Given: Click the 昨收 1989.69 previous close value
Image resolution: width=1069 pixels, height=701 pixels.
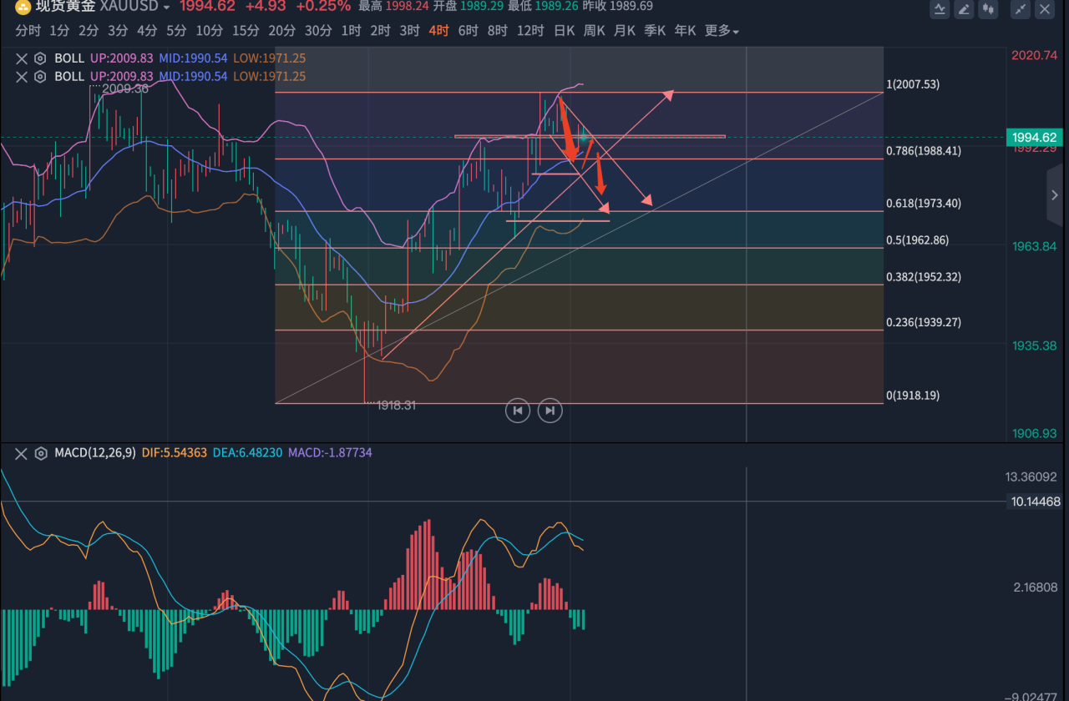Looking at the screenshot, I should pyautogui.click(x=617, y=7).
